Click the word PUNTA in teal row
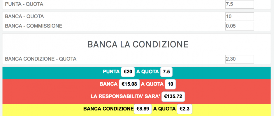 point(111,72)
